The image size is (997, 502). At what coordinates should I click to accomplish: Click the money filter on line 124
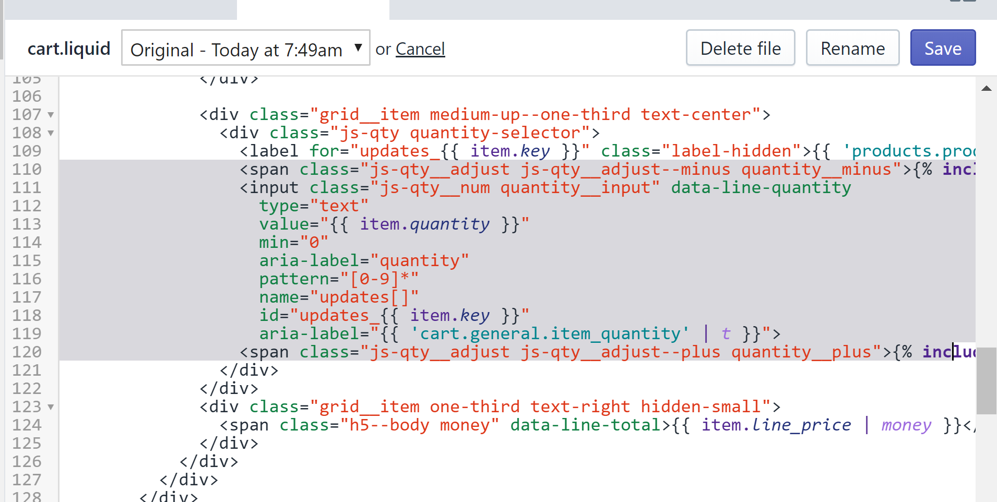point(906,425)
